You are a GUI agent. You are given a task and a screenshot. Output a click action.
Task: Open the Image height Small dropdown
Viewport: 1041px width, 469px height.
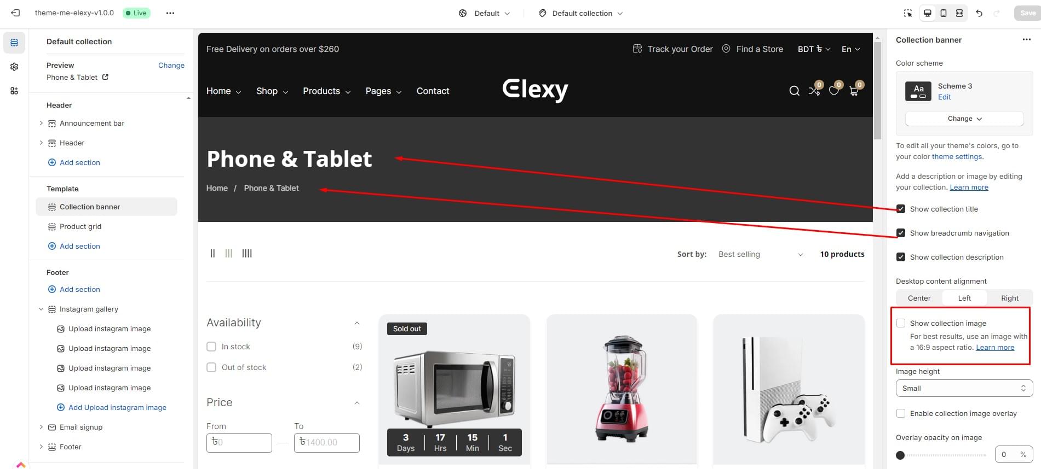964,388
